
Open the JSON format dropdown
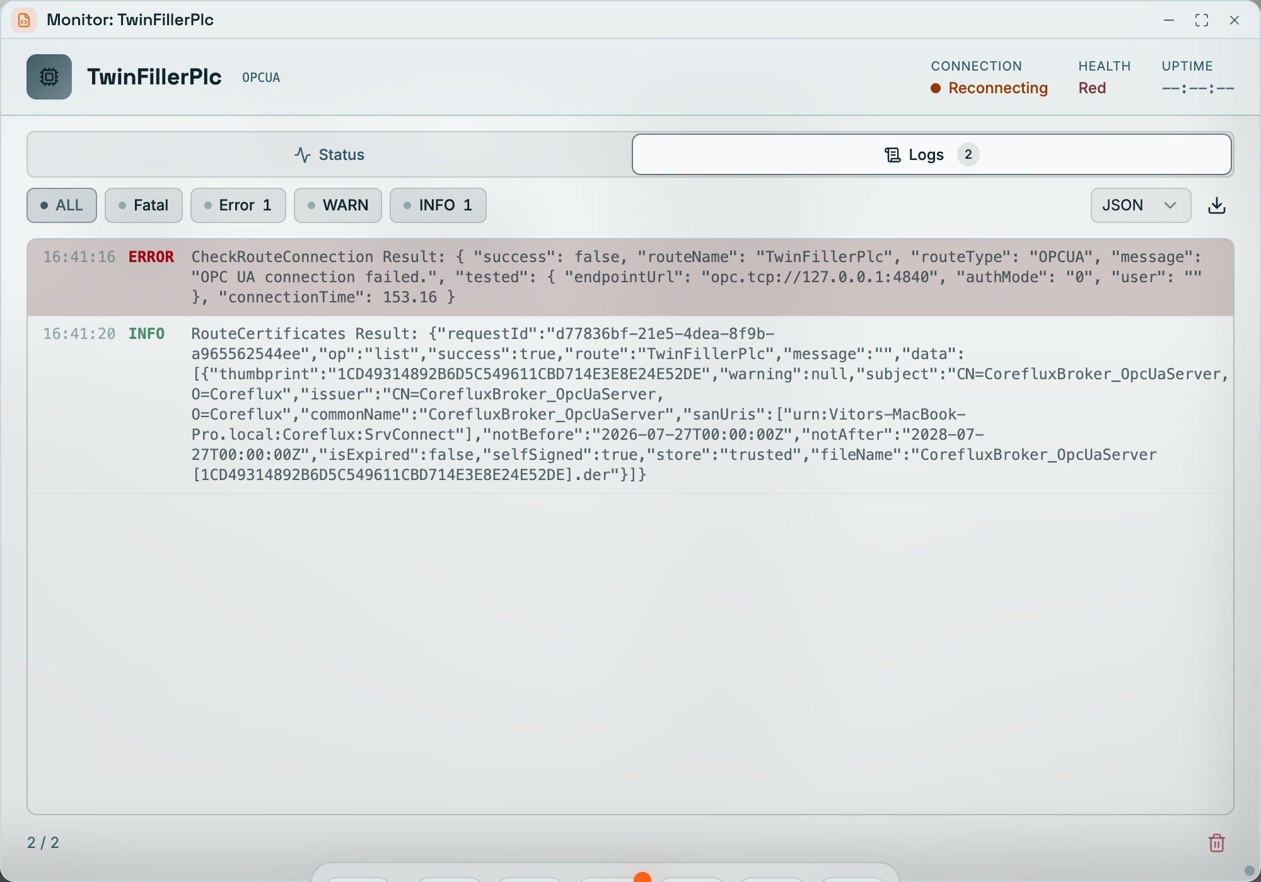pos(1141,205)
